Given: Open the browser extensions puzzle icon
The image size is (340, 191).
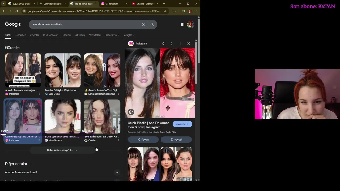Looking at the screenshot, I should click(174, 11).
